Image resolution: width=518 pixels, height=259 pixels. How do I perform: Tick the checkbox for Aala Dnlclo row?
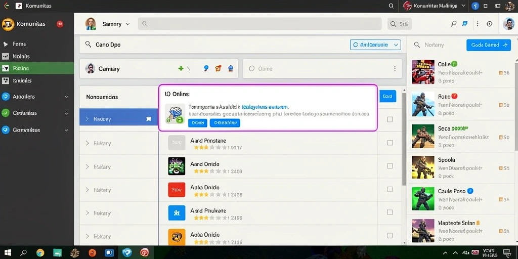pos(390,189)
